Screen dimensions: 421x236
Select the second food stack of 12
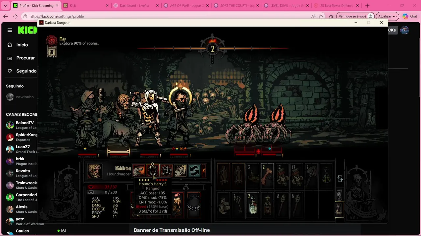coord(296,176)
